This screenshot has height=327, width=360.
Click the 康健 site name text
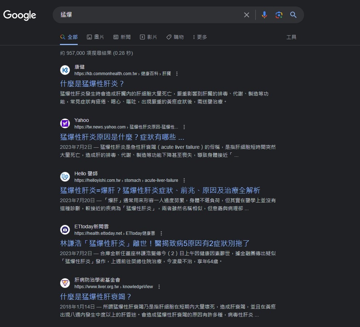coord(80,67)
